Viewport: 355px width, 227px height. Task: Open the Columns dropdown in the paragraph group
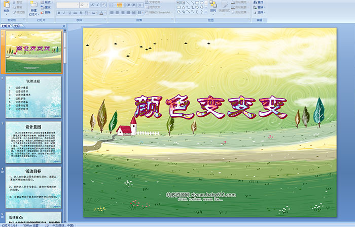(140, 13)
